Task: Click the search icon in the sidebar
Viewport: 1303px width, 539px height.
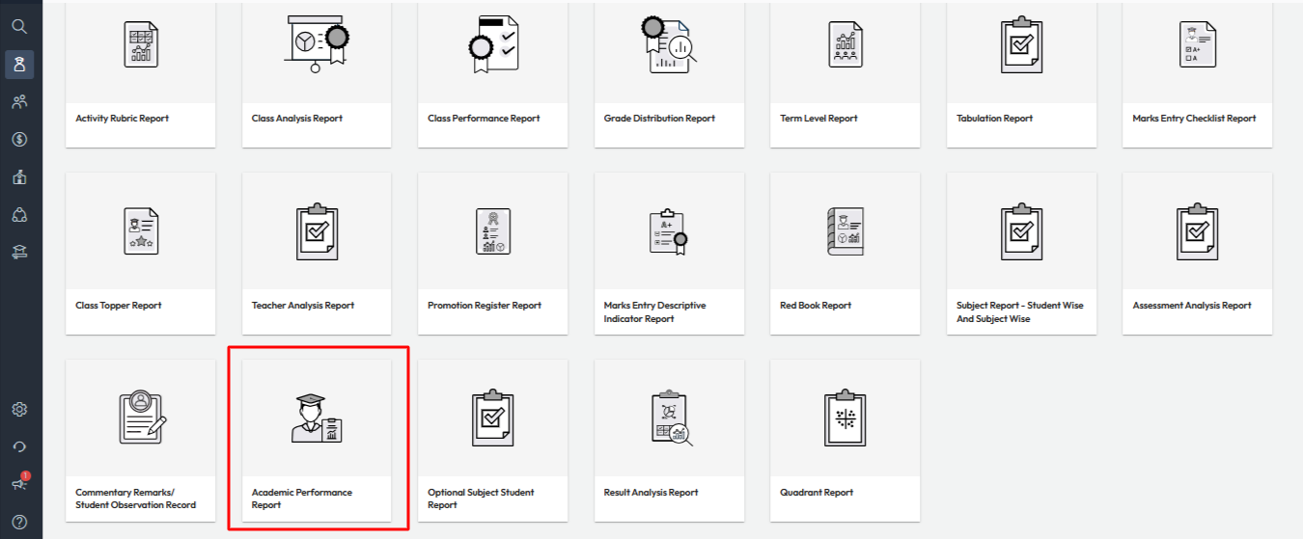Action: pos(19,26)
